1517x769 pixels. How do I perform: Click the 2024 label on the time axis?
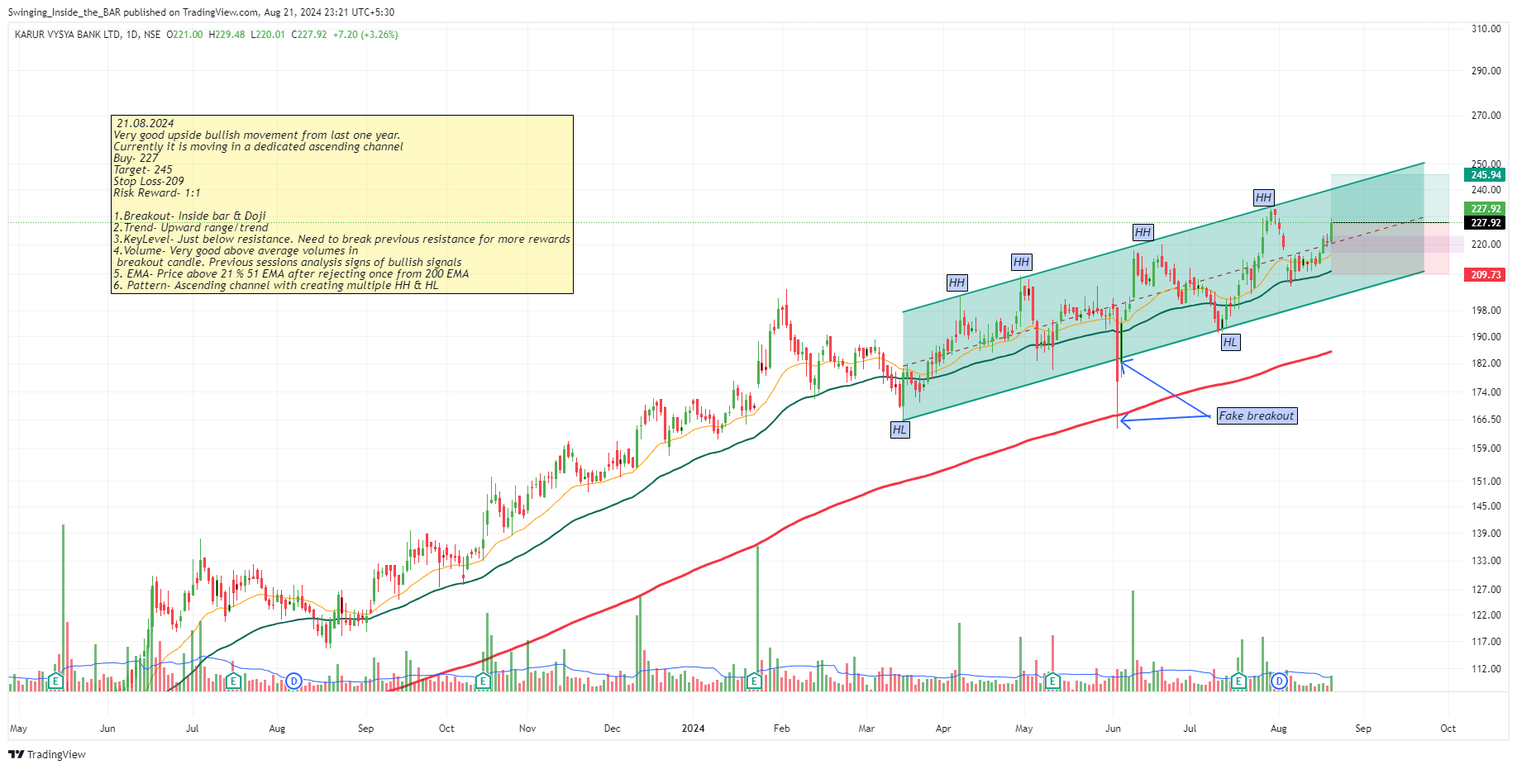(693, 729)
